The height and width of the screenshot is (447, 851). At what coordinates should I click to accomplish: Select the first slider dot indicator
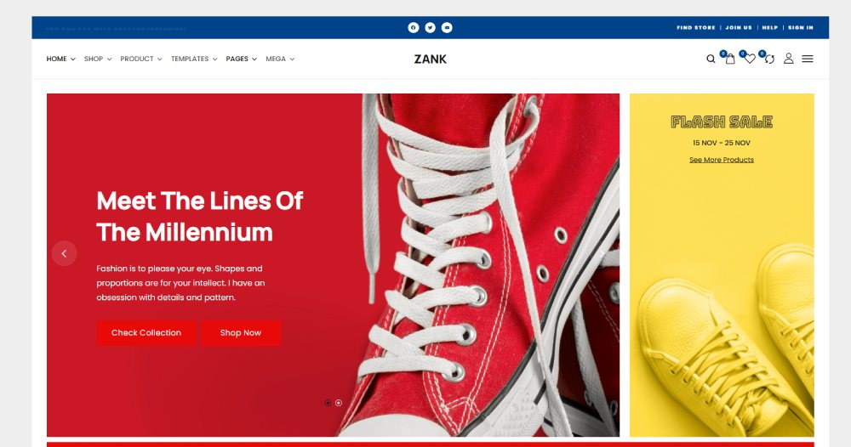[328, 403]
